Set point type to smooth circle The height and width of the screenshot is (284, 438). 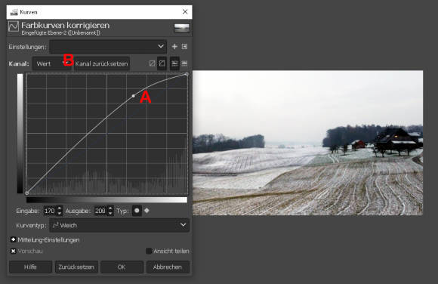137,211
